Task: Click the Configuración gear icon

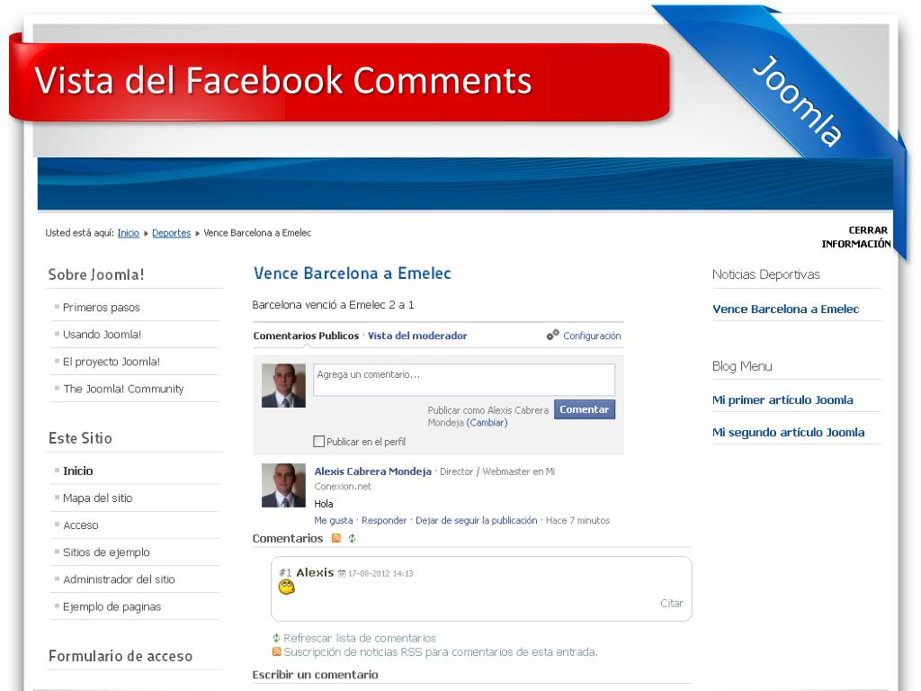Action: [x=553, y=335]
